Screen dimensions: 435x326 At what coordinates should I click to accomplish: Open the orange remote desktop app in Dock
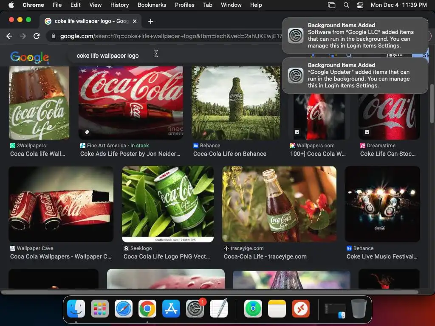301,309
